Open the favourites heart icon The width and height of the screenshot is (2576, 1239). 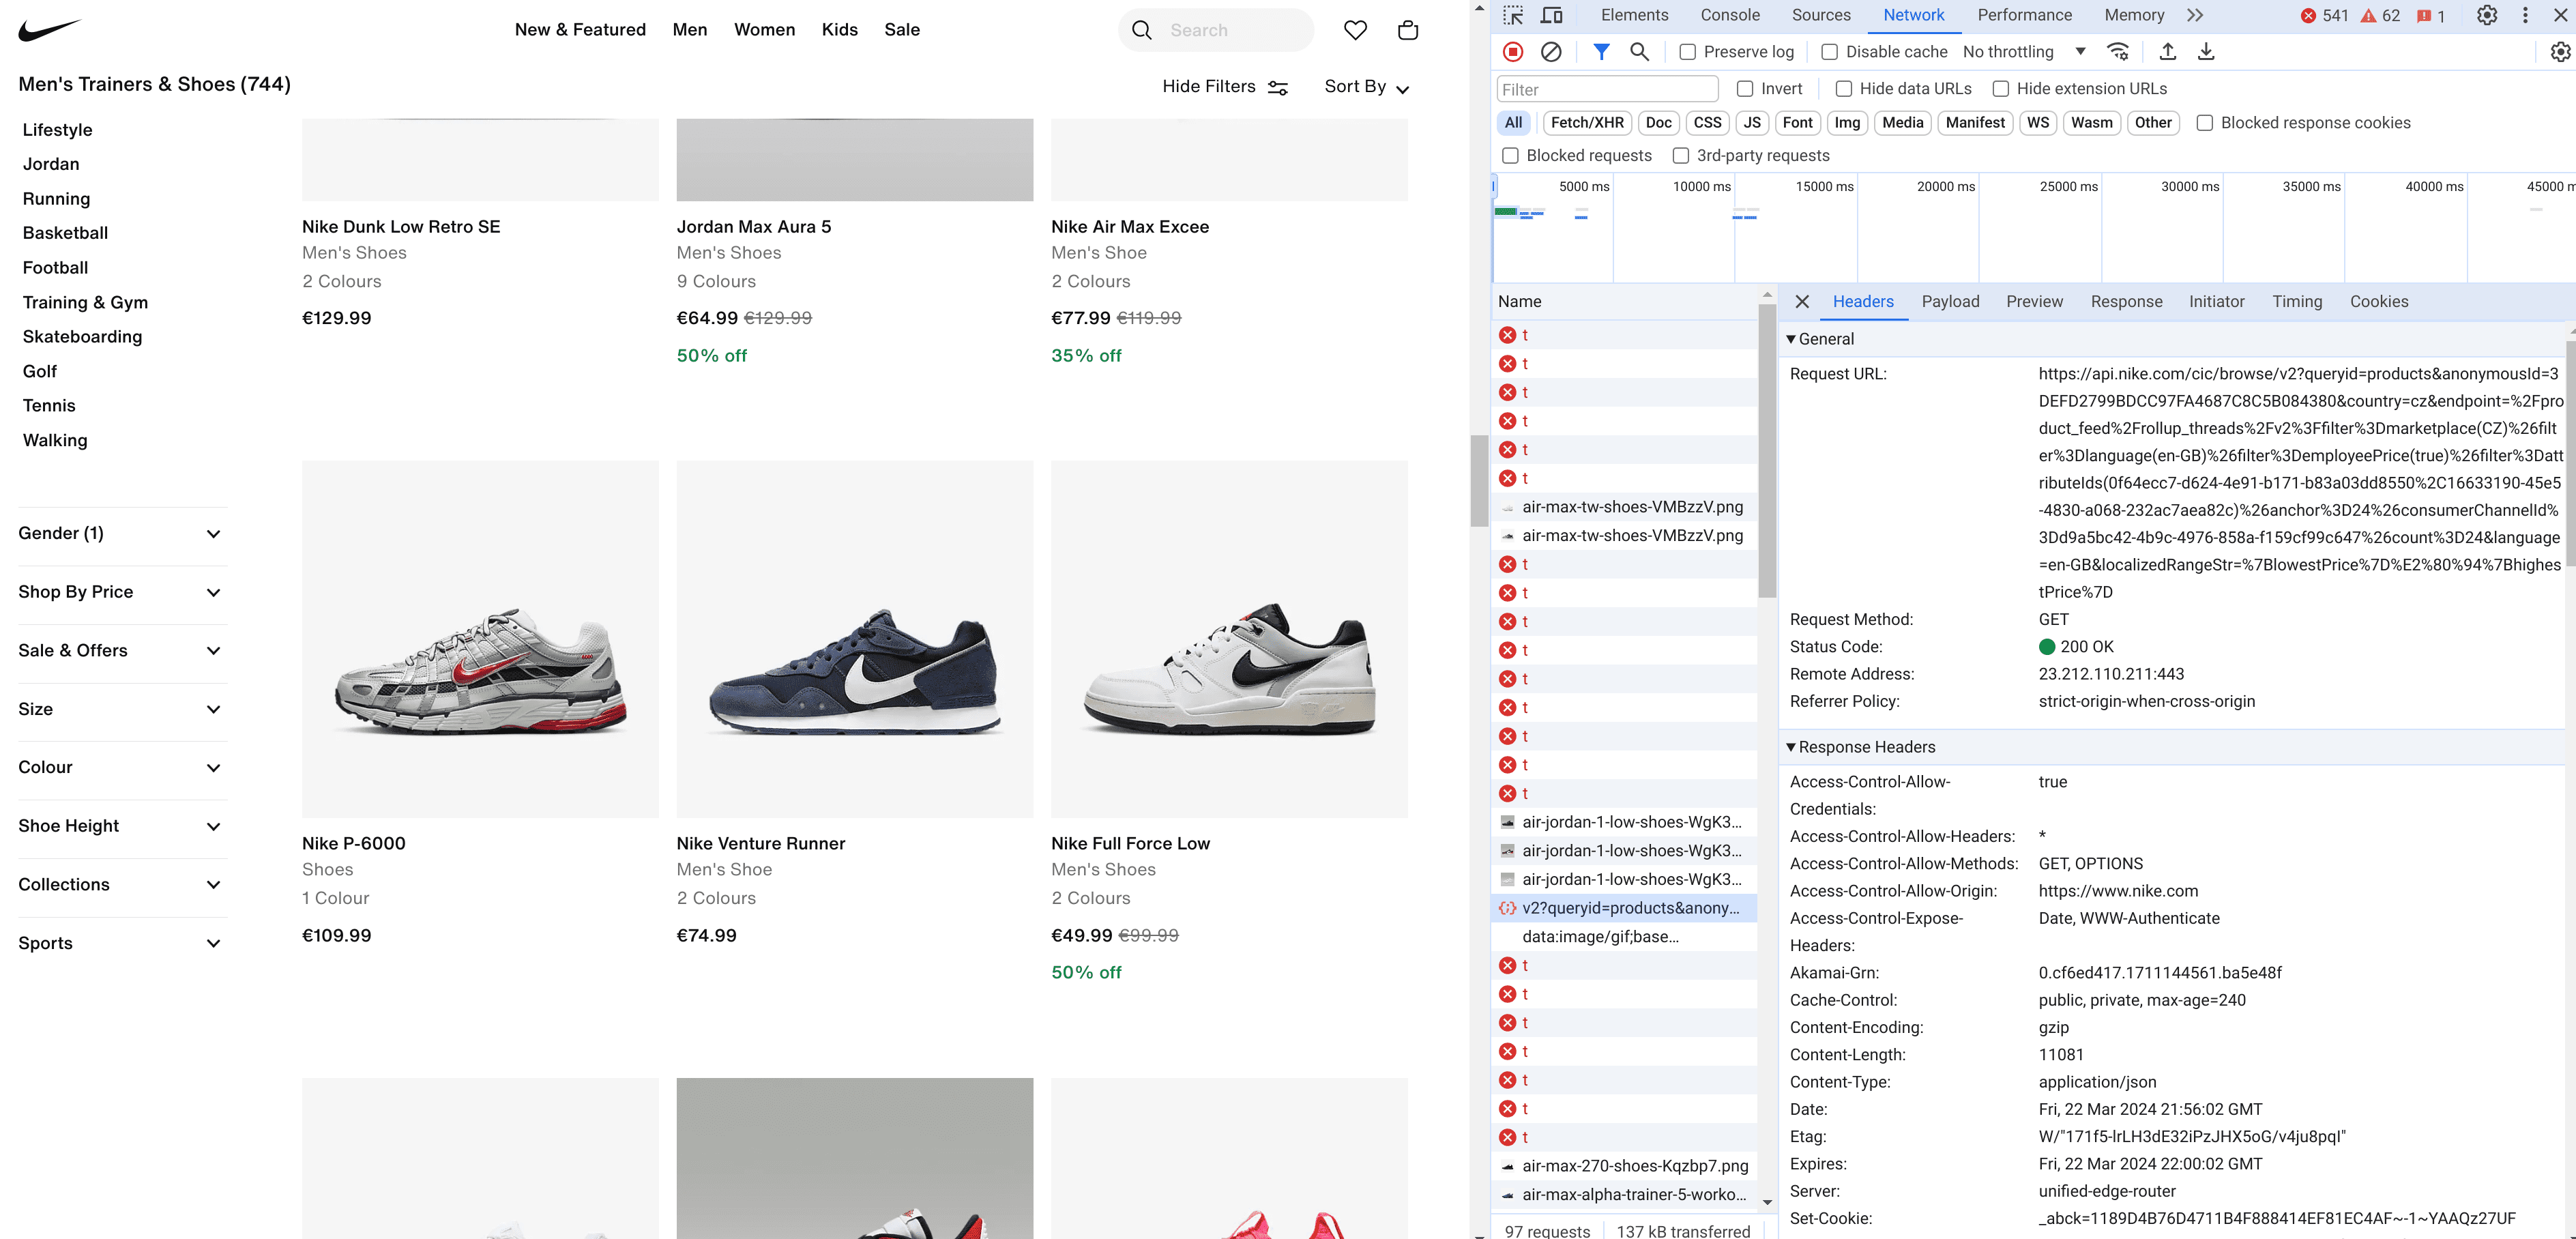click(x=1355, y=30)
